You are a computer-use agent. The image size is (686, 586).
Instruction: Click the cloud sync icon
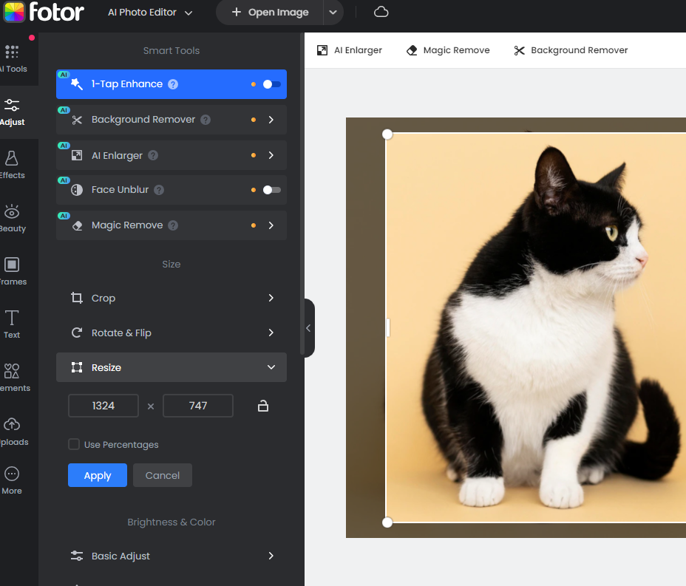[x=381, y=12]
